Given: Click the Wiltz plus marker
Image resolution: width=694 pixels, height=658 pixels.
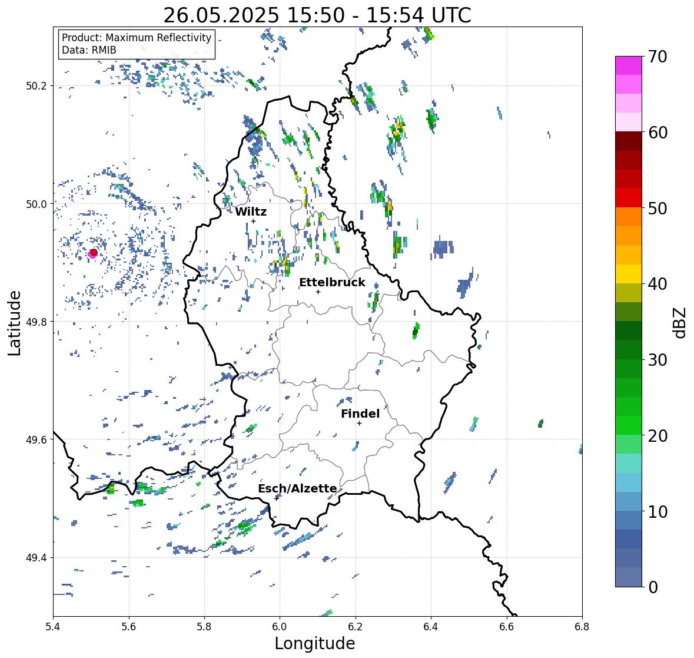Looking at the screenshot, I should pyautogui.click(x=253, y=221).
